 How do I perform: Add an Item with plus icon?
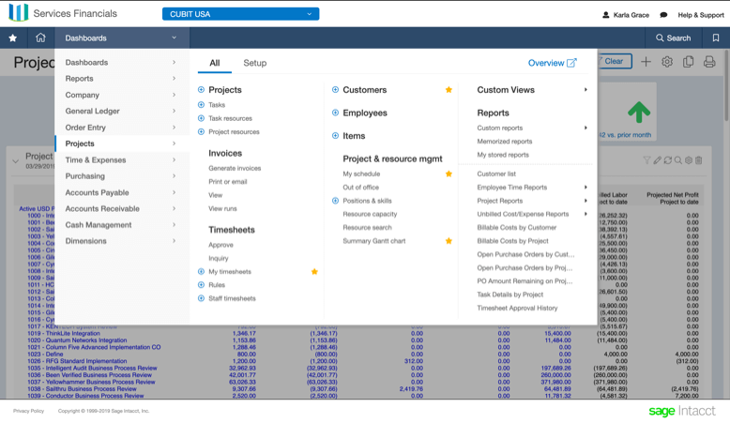click(335, 136)
